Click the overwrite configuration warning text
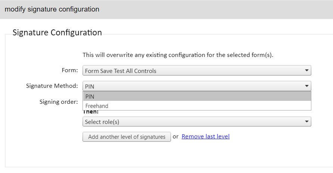 (178, 55)
